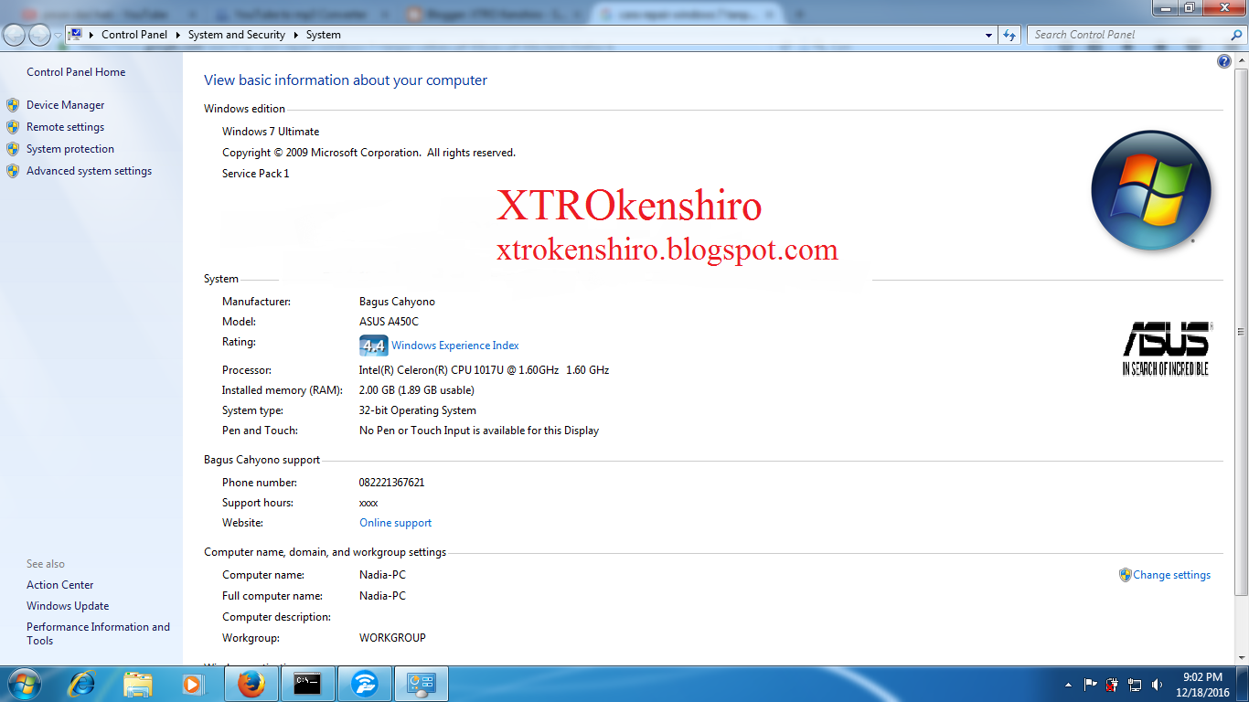
Task: Switch to Firefox in the taskbar
Action: click(x=251, y=684)
